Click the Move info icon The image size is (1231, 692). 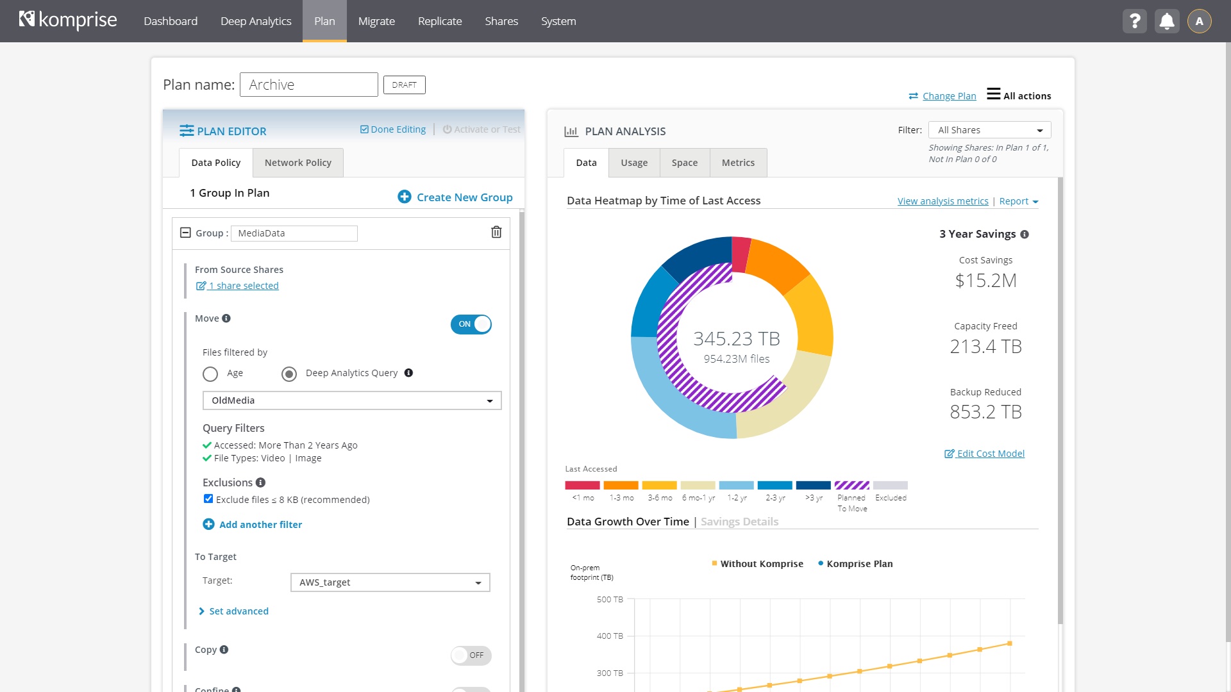[226, 318]
